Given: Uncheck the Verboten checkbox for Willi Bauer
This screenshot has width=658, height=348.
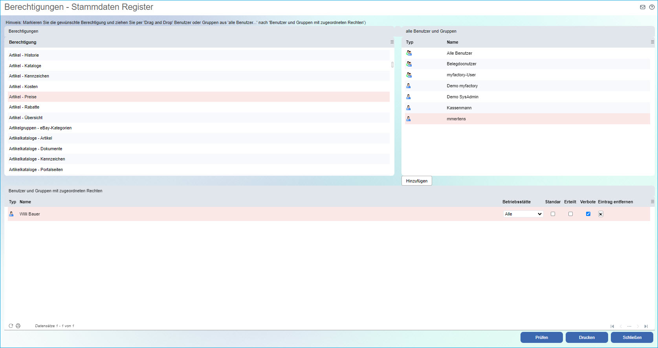Looking at the screenshot, I should (588, 214).
